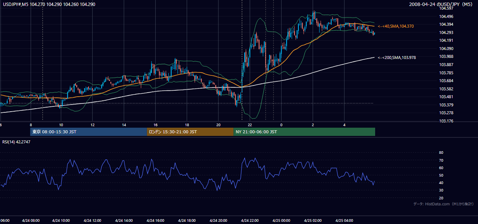Viewport: 478px width, 224px height.
Task: Click bottom axis label 4/24 22:00
Action: coord(250,221)
